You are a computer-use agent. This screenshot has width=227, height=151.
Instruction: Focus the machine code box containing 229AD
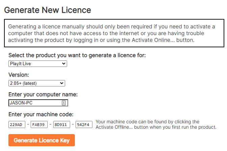coord(17,125)
